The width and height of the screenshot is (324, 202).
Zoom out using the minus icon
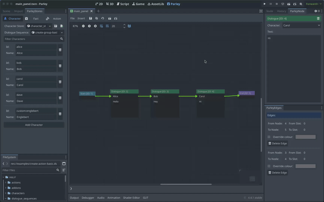coord(83,26)
